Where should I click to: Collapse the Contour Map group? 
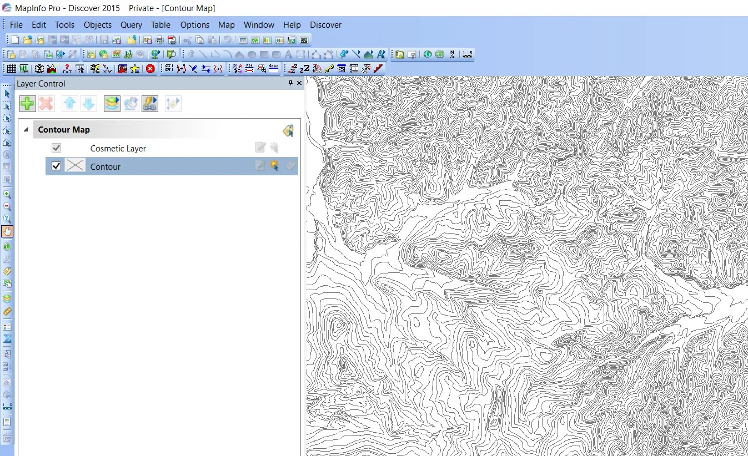[x=26, y=129]
